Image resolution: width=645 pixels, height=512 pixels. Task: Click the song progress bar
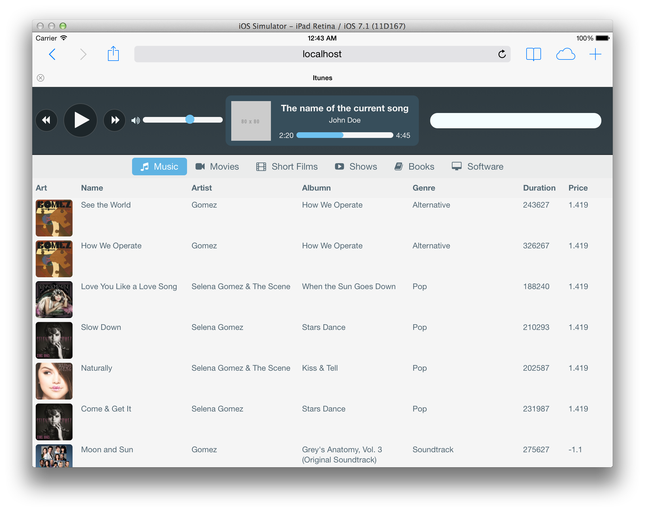[x=344, y=135]
